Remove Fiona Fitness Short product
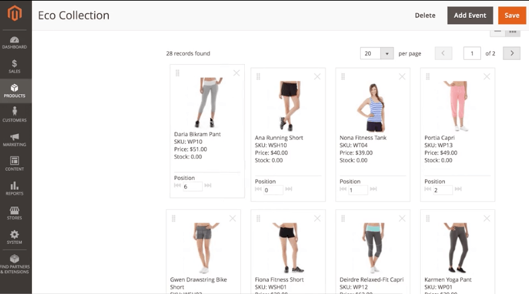 point(317,219)
